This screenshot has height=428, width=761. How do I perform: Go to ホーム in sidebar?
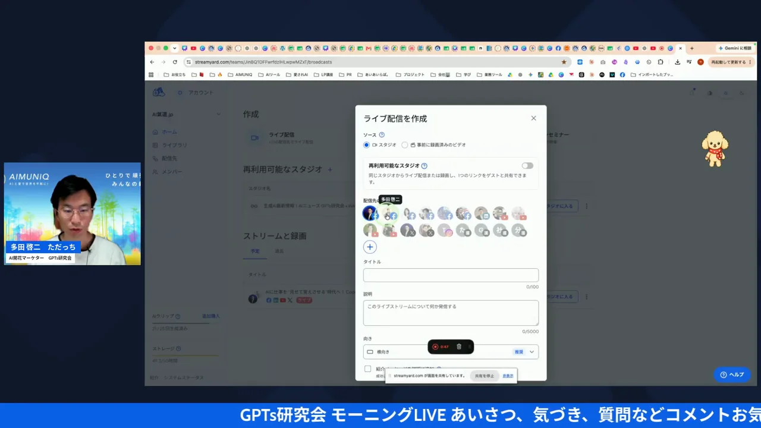[x=165, y=132]
